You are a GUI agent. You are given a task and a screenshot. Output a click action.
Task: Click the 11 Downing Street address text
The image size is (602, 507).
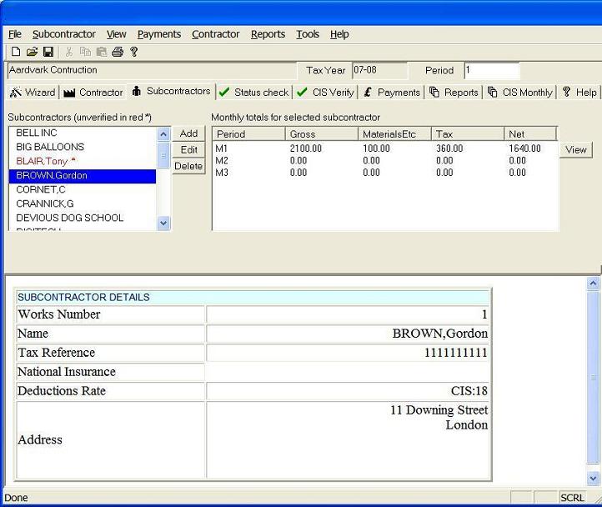pos(439,410)
